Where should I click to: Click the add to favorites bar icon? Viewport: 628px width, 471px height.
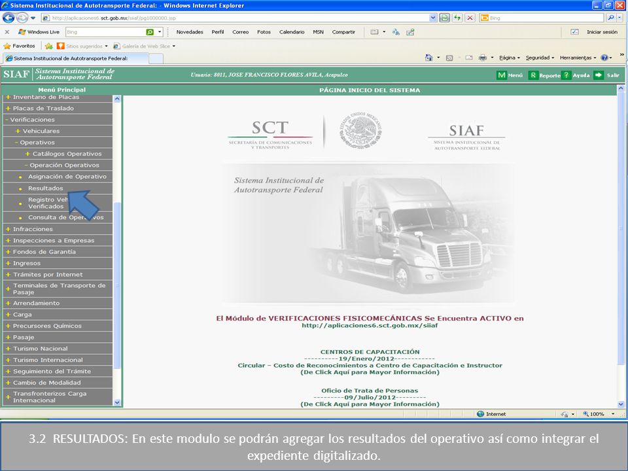49,46
